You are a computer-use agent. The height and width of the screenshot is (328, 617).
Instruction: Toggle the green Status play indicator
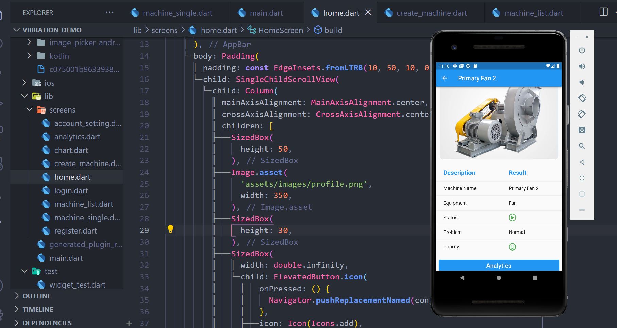pos(513,217)
